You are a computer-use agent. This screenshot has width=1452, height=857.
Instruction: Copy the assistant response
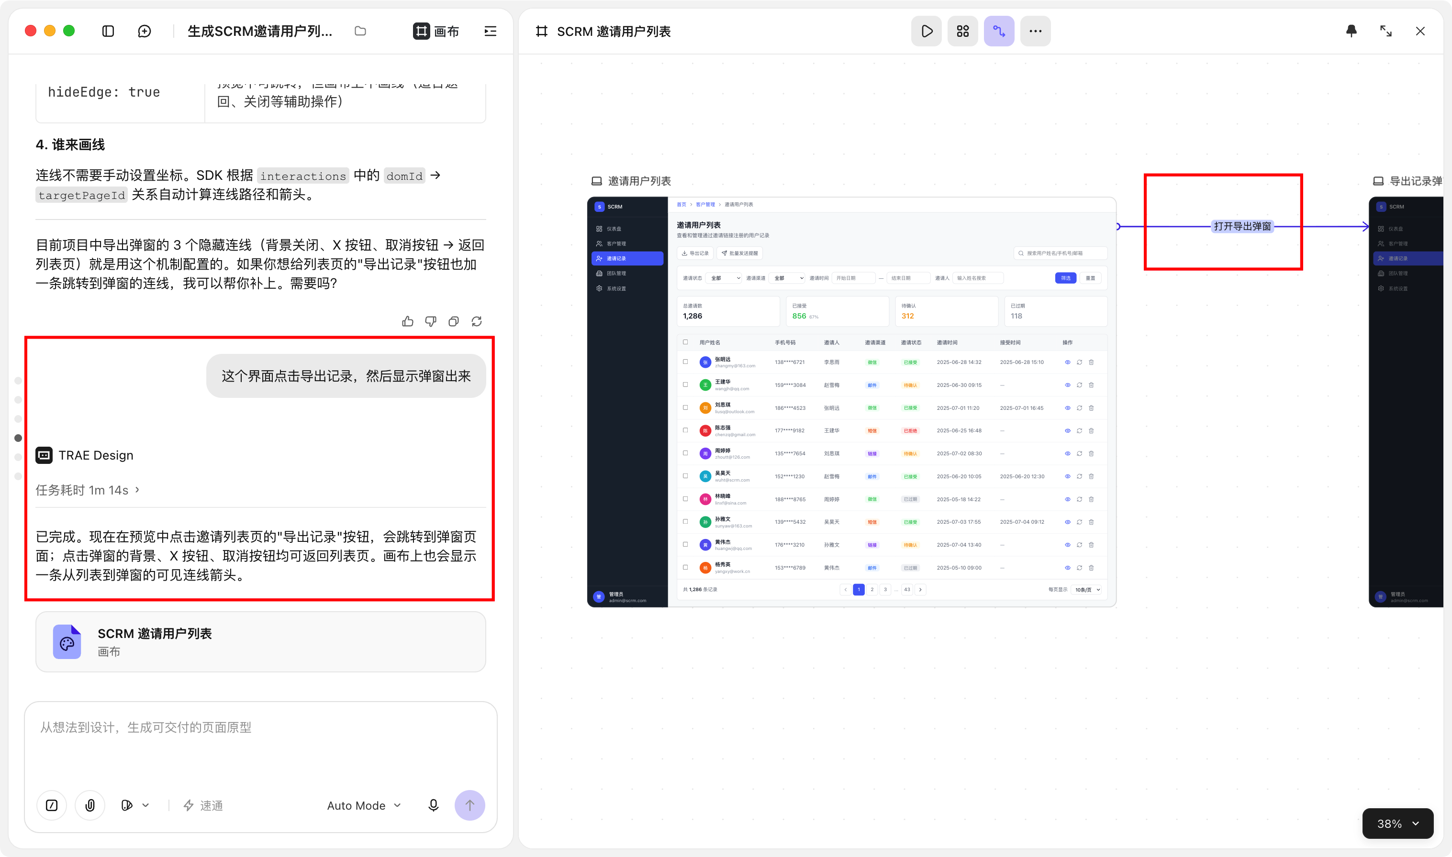tap(454, 322)
